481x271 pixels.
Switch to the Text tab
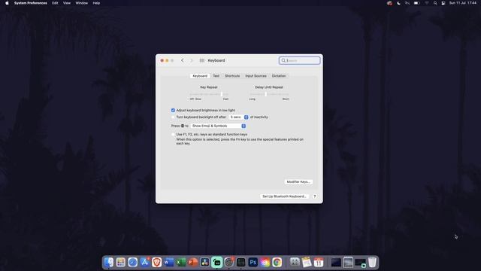pyautogui.click(x=216, y=76)
